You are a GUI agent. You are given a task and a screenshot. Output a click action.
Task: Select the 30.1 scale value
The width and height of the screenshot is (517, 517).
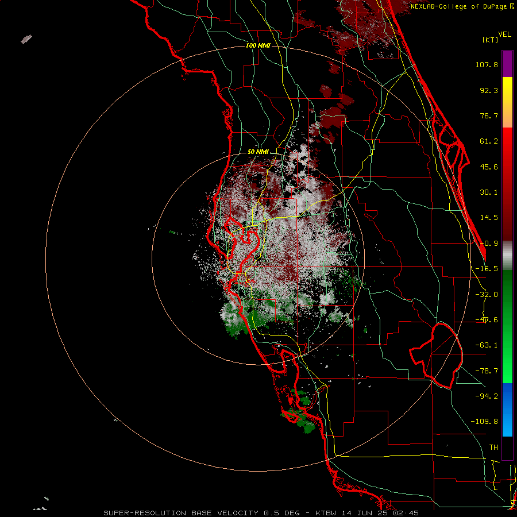(489, 192)
